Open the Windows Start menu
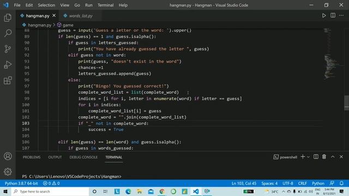The width and height of the screenshot is (349, 196). [x=5, y=191]
